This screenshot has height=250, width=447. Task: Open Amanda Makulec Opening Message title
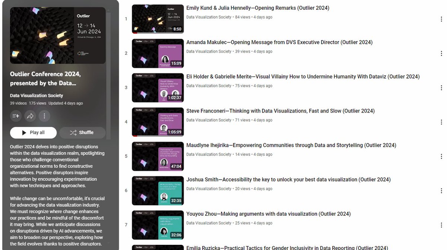coord(279,42)
